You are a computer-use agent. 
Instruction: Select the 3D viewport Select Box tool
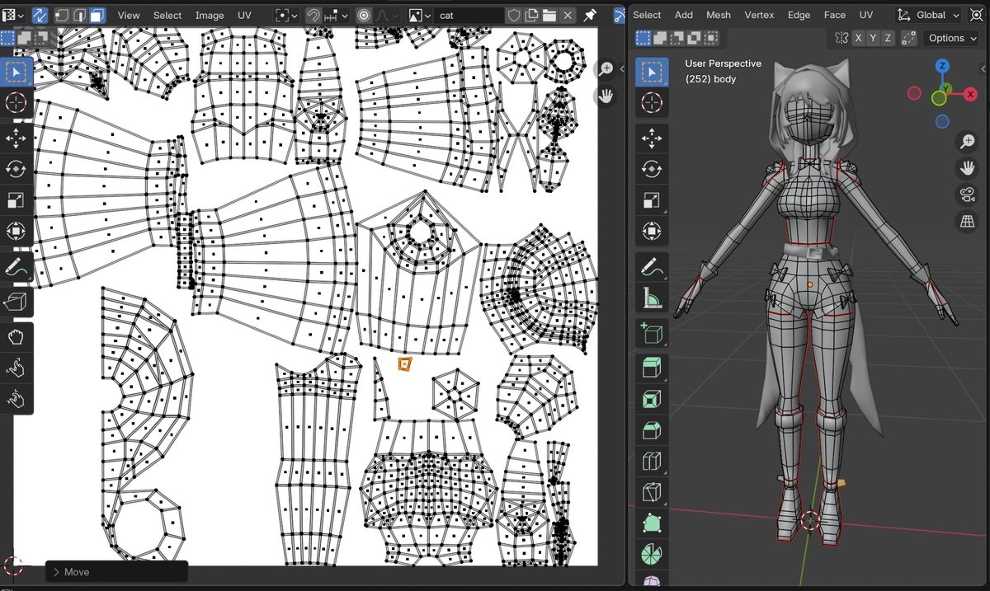[x=652, y=72]
